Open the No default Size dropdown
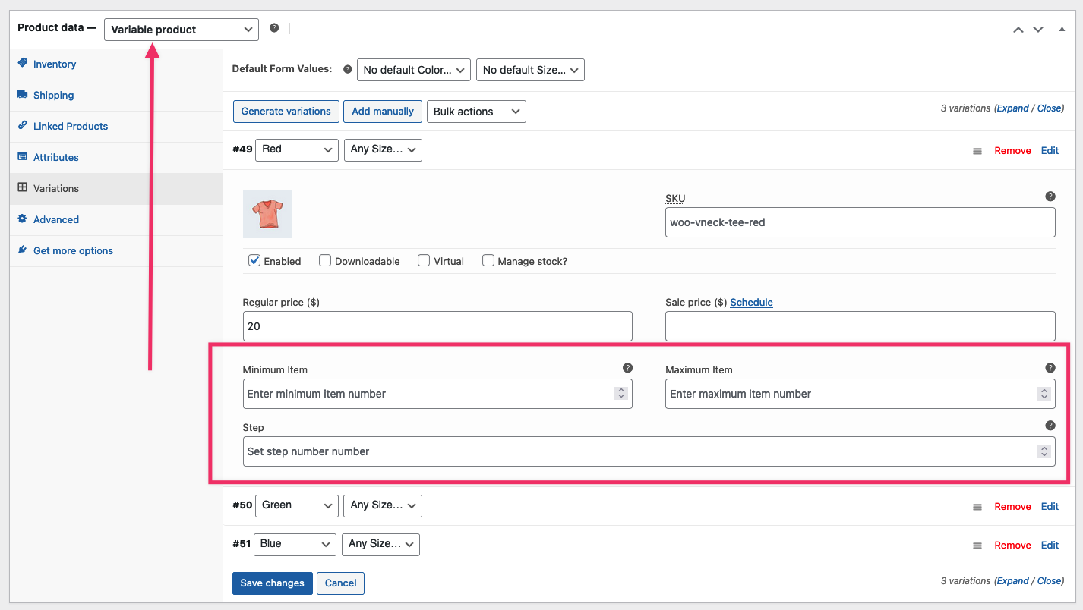 (530, 70)
